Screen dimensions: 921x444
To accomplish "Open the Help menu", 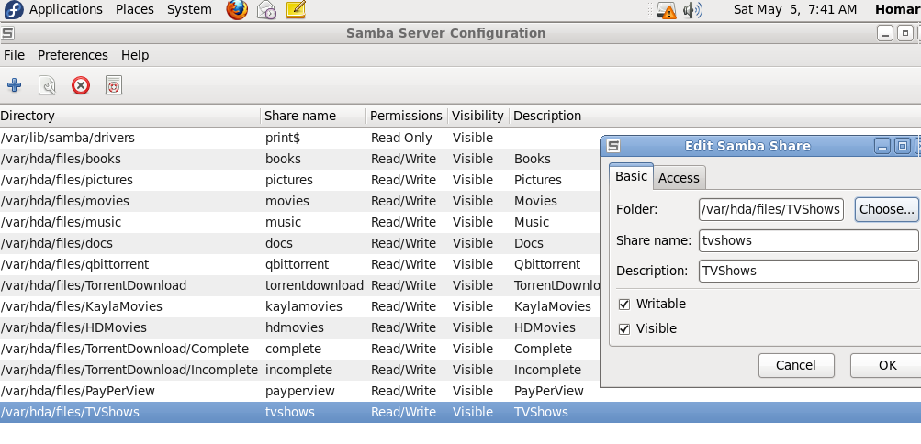I will (135, 55).
